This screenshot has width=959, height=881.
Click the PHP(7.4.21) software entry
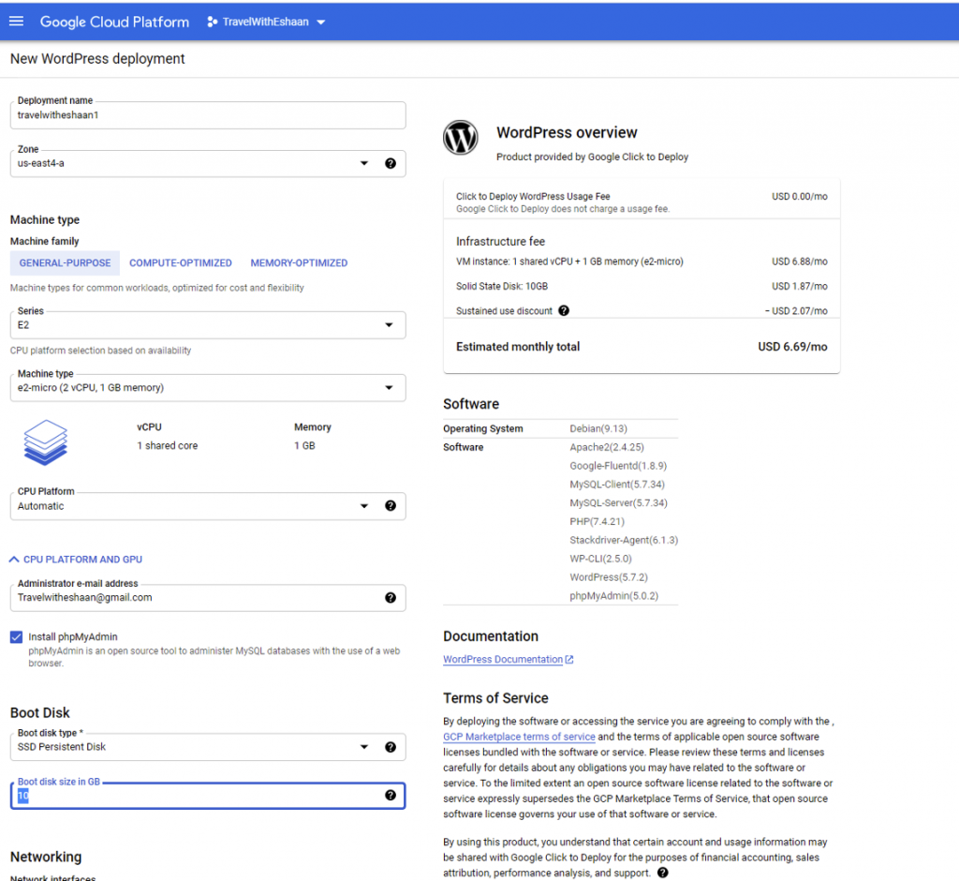click(597, 522)
